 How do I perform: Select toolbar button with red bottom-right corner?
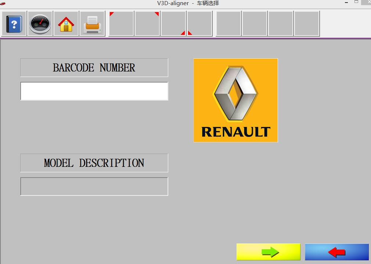(173, 24)
